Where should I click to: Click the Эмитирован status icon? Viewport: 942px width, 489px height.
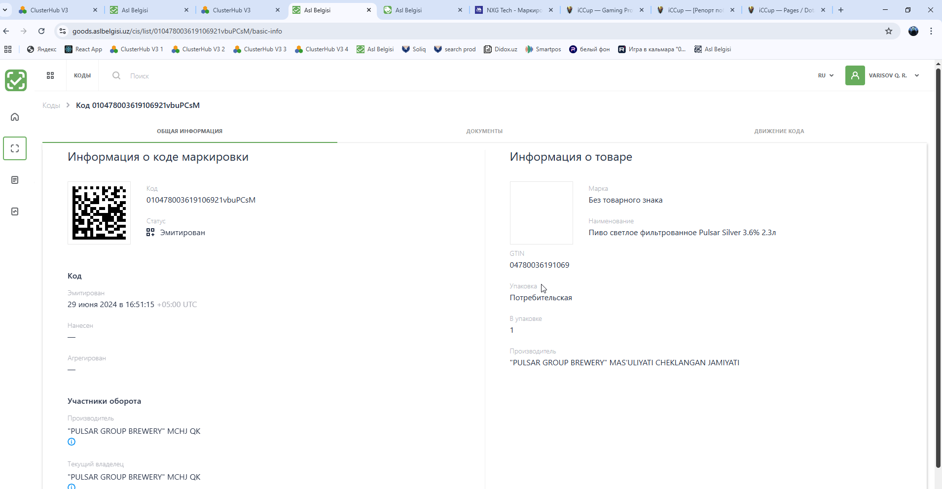(150, 232)
